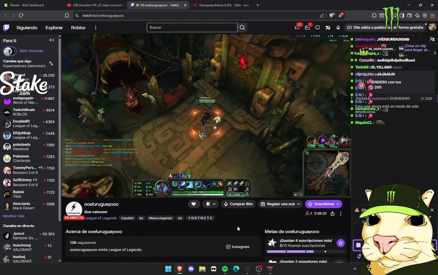Open the Twitch home logo
The image size is (438, 275).
(6, 27)
